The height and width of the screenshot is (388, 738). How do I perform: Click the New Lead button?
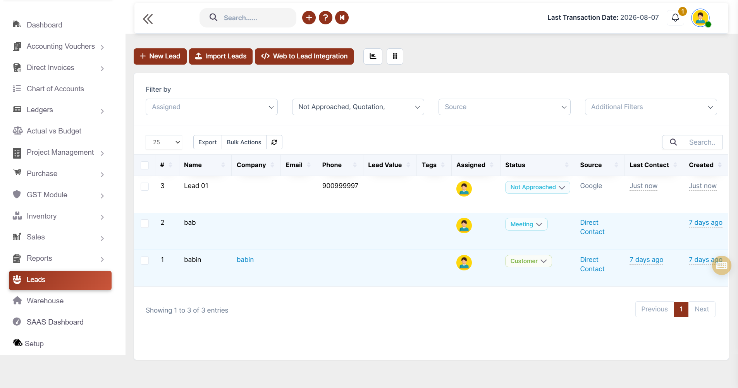click(160, 56)
